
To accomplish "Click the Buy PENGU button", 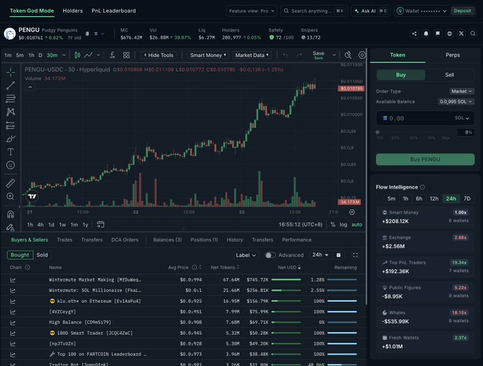I will [x=425, y=159].
